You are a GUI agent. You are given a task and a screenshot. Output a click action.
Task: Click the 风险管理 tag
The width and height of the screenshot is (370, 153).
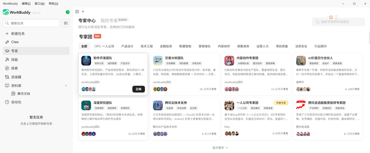(184, 63)
